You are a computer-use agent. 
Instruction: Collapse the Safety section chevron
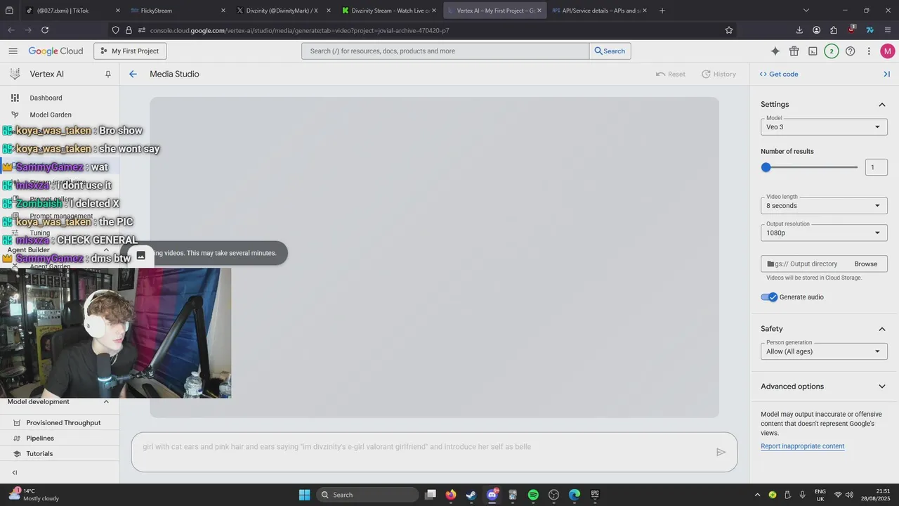(x=882, y=329)
